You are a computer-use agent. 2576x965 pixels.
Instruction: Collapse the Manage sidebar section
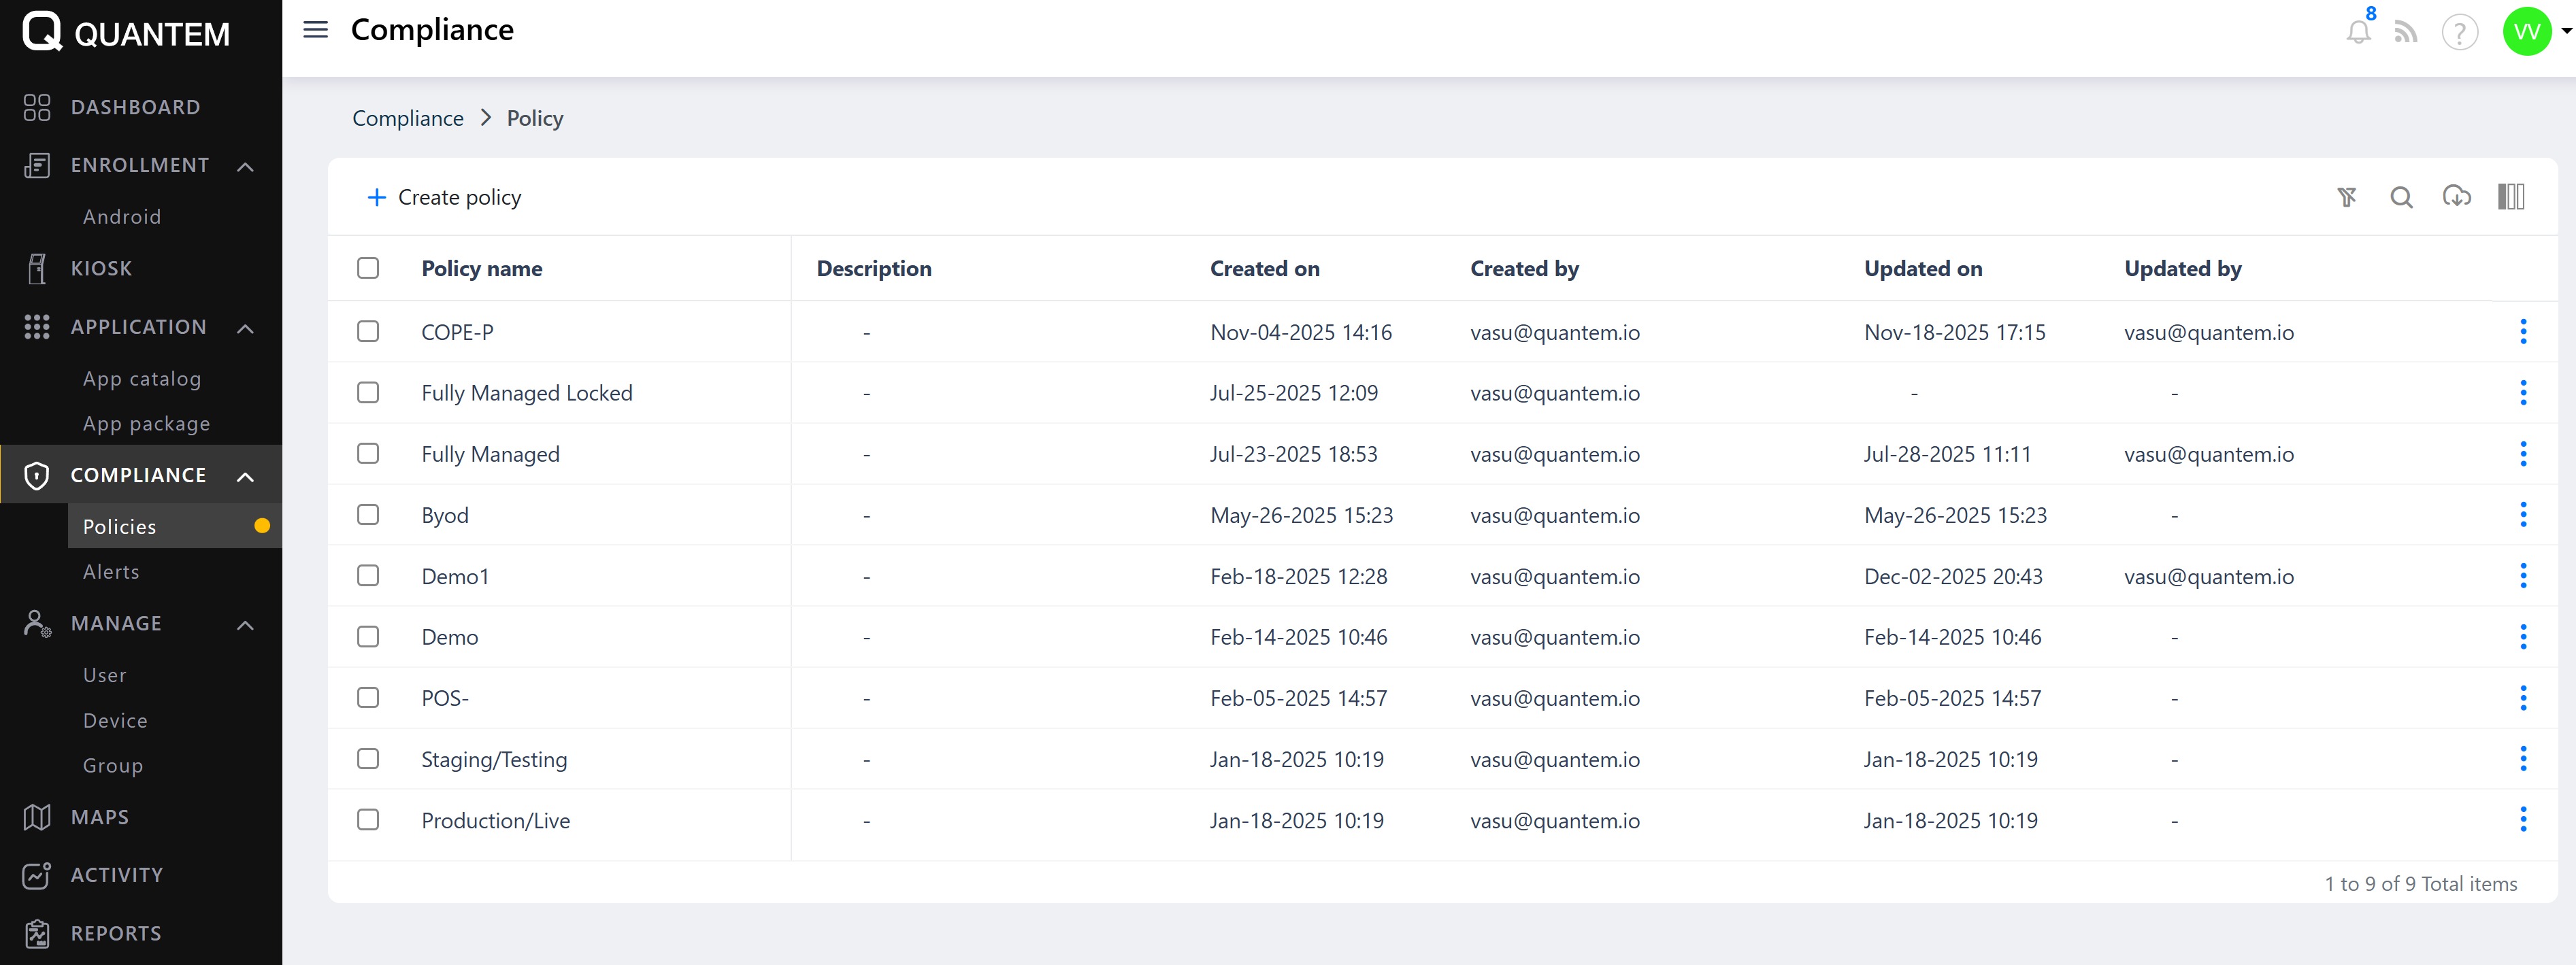(x=245, y=625)
